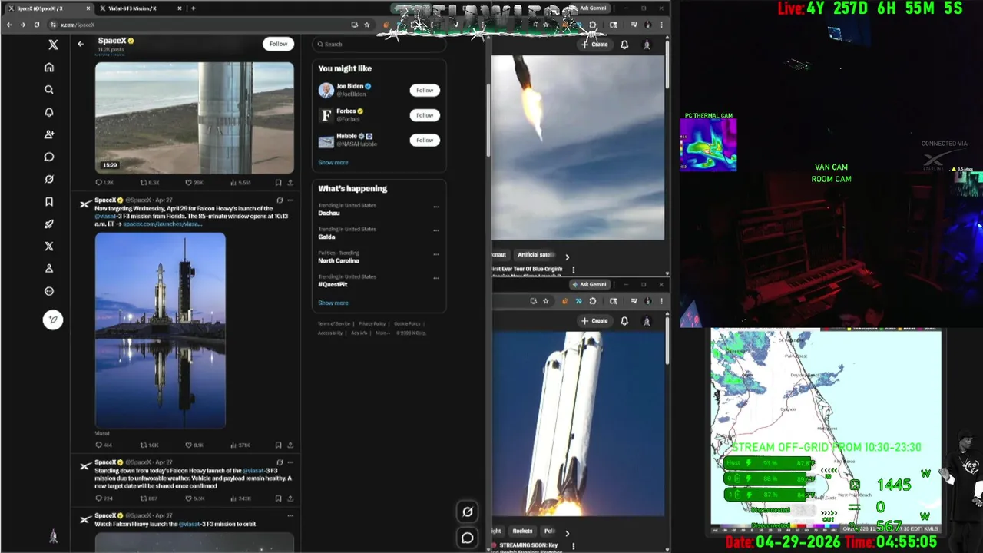Expand the chips row arrow in the lower YouTube window

tap(568, 532)
